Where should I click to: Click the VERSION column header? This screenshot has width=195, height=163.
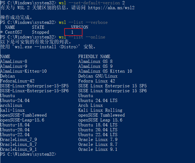point(79,27)
